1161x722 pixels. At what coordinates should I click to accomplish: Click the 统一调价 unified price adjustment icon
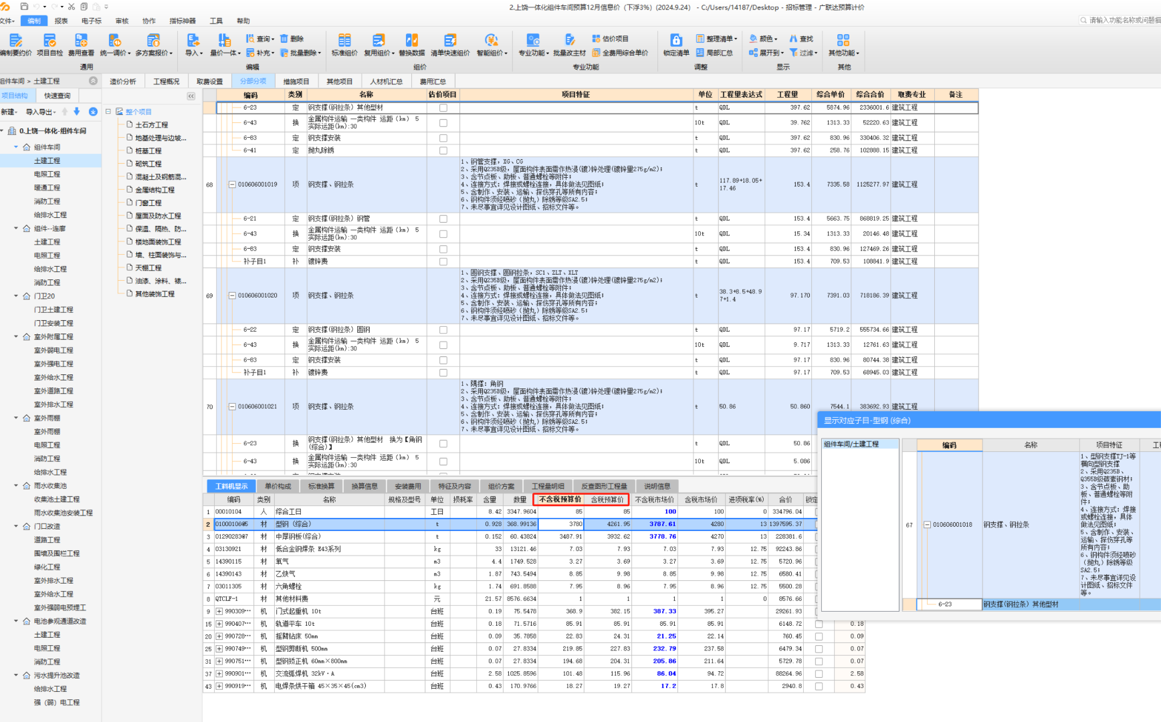point(114,41)
